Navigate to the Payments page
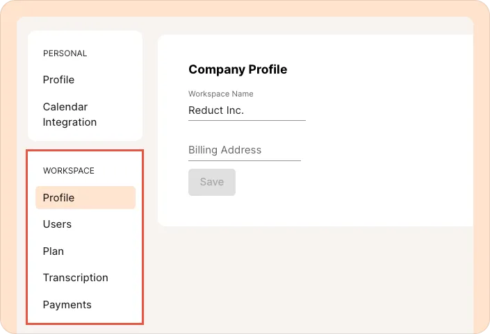 (x=67, y=305)
